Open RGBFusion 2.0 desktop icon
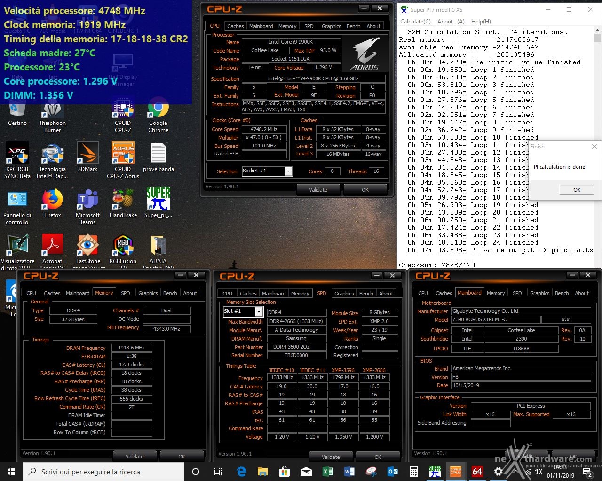602x481 pixels. click(123, 251)
